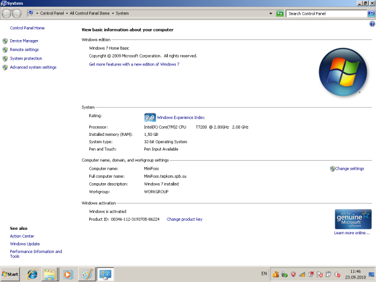Click the full name MiniFoss.tepkom.spb.su
This screenshot has width=376, height=282.
[x=165, y=176]
